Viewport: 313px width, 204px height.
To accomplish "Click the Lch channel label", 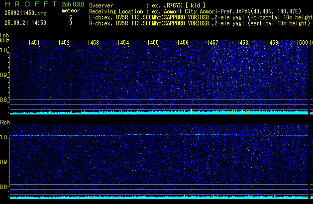I will (4, 35).
